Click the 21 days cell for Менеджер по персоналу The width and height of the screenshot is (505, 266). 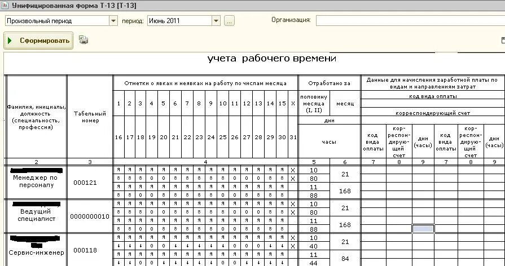click(x=345, y=174)
